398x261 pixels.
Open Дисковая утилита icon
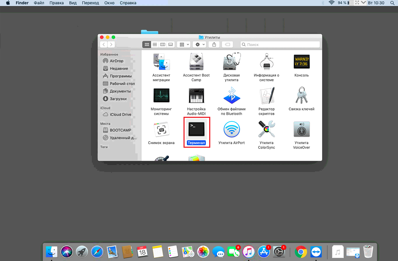(x=231, y=62)
